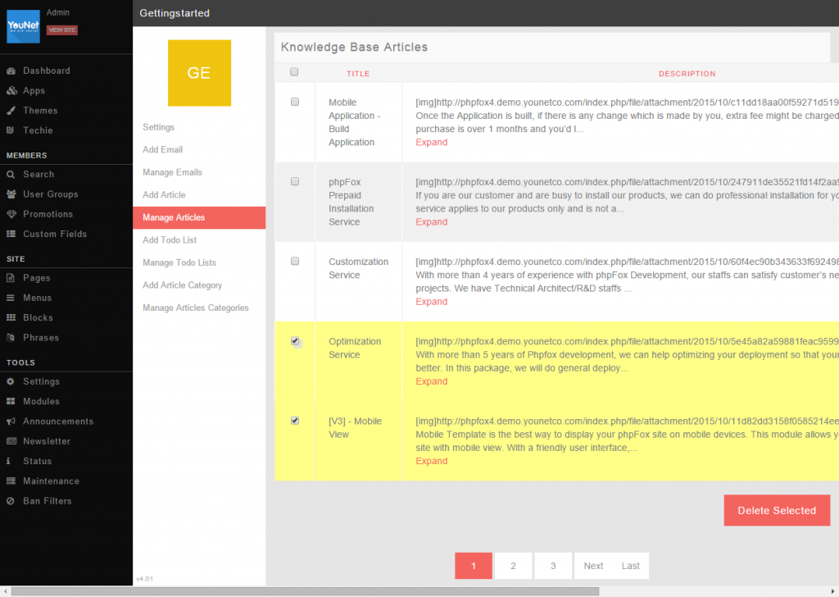The width and height of the screenshot is (839, 597).
Task: Click the Phrases icon
Action: (x=10, y=337)
